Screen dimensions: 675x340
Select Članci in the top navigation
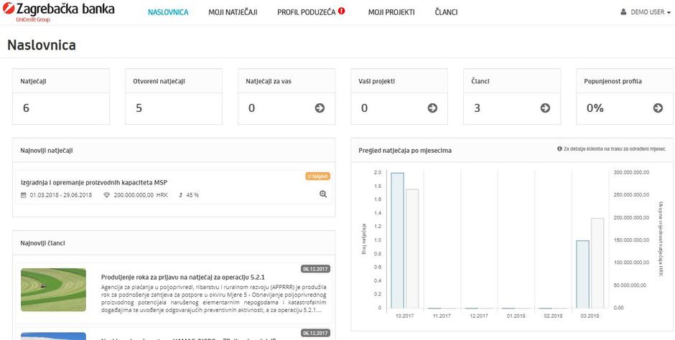(x=446, y=12)
